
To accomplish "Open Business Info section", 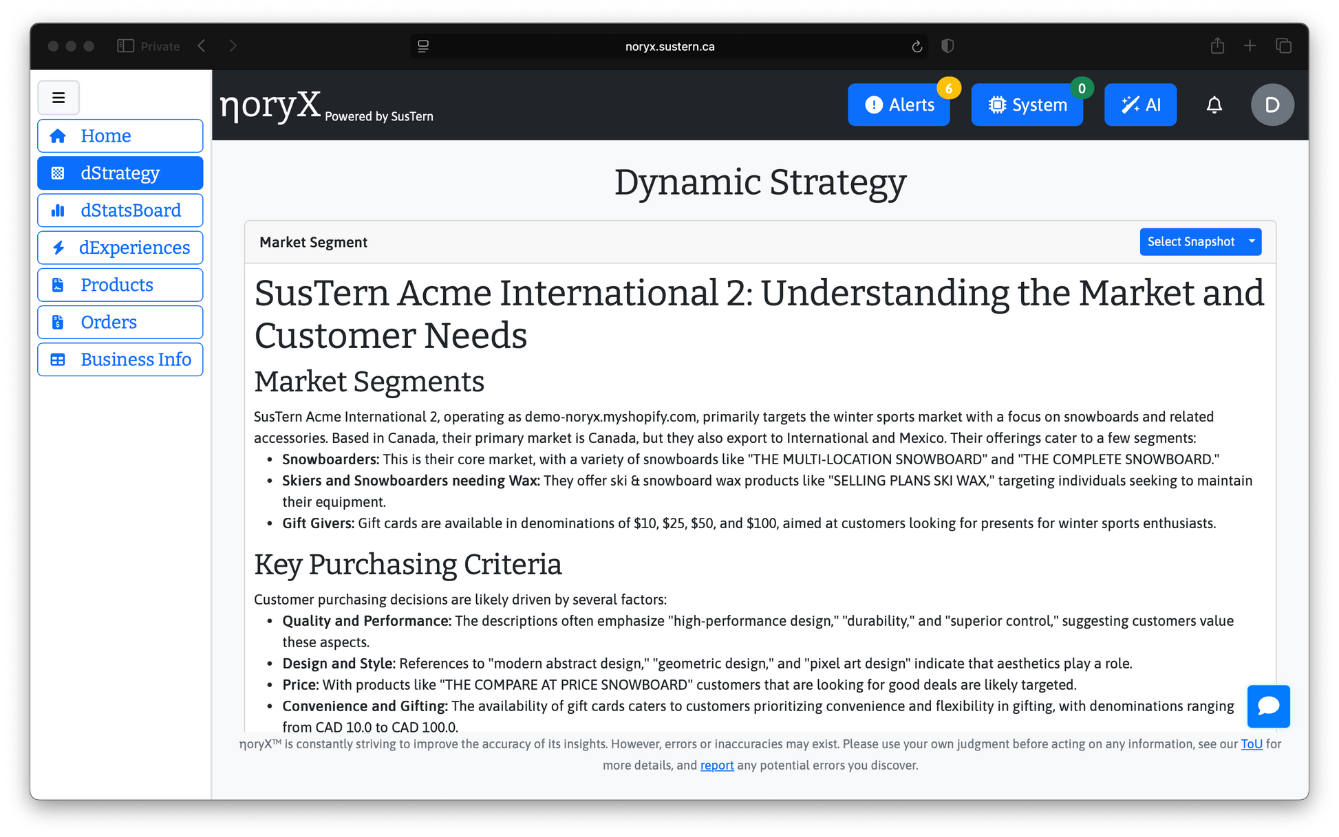I will pos(120,360).
